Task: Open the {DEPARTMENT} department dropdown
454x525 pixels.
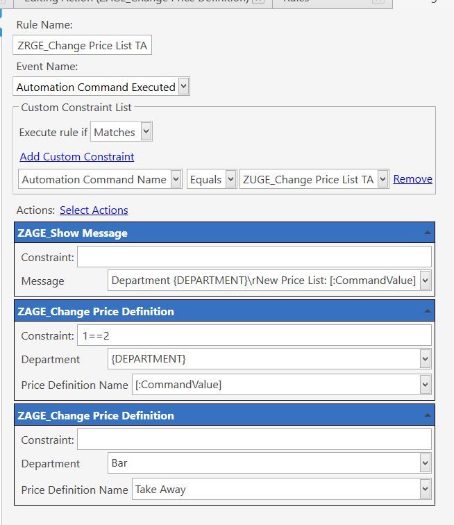Action: 426,359
